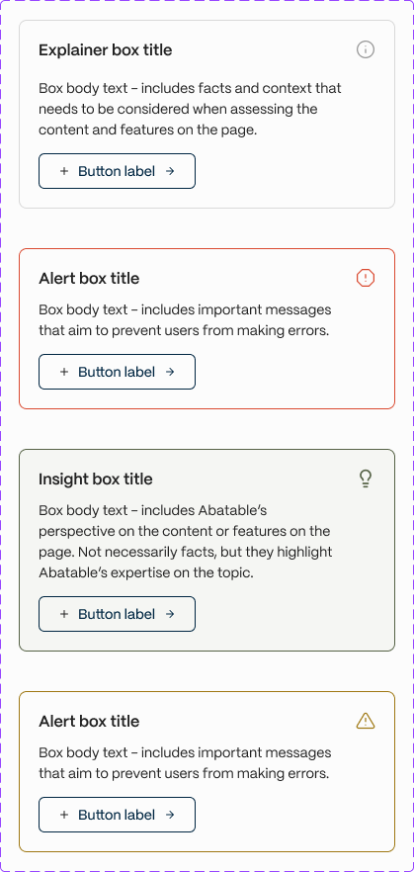
Task: Click plus icon in Explainer box button
Action: 64,171
